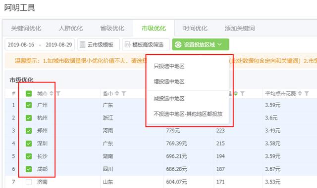
Task: Sort by the 平均点击花费 column arrows
Action: 300,93
